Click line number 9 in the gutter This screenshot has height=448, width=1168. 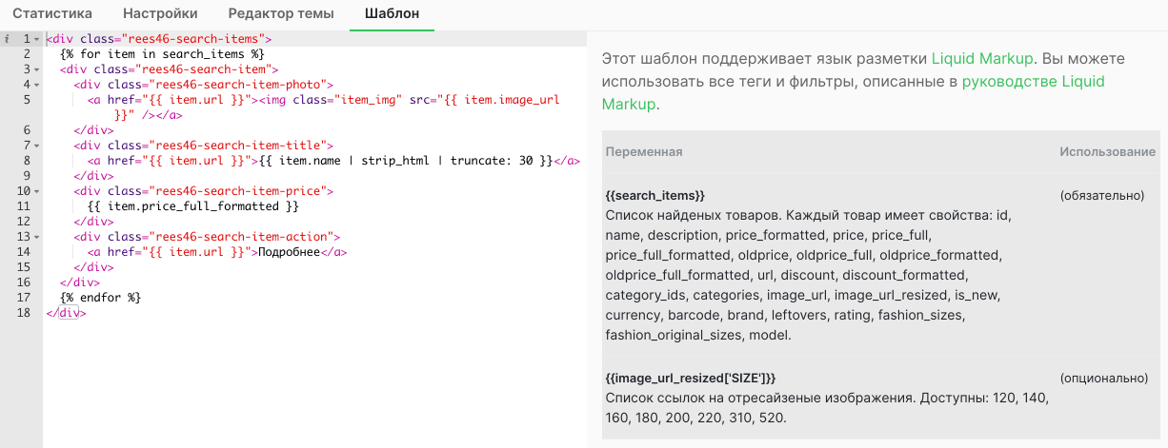(x=28, y=176)
